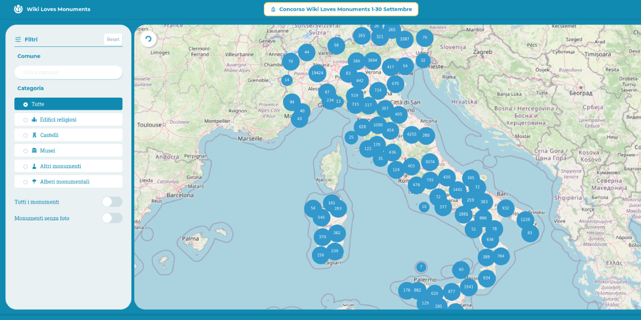Screen dimensions: 641x320
Task: Click the Reset button in Filtri panel
Action: (x=113, y=39)
